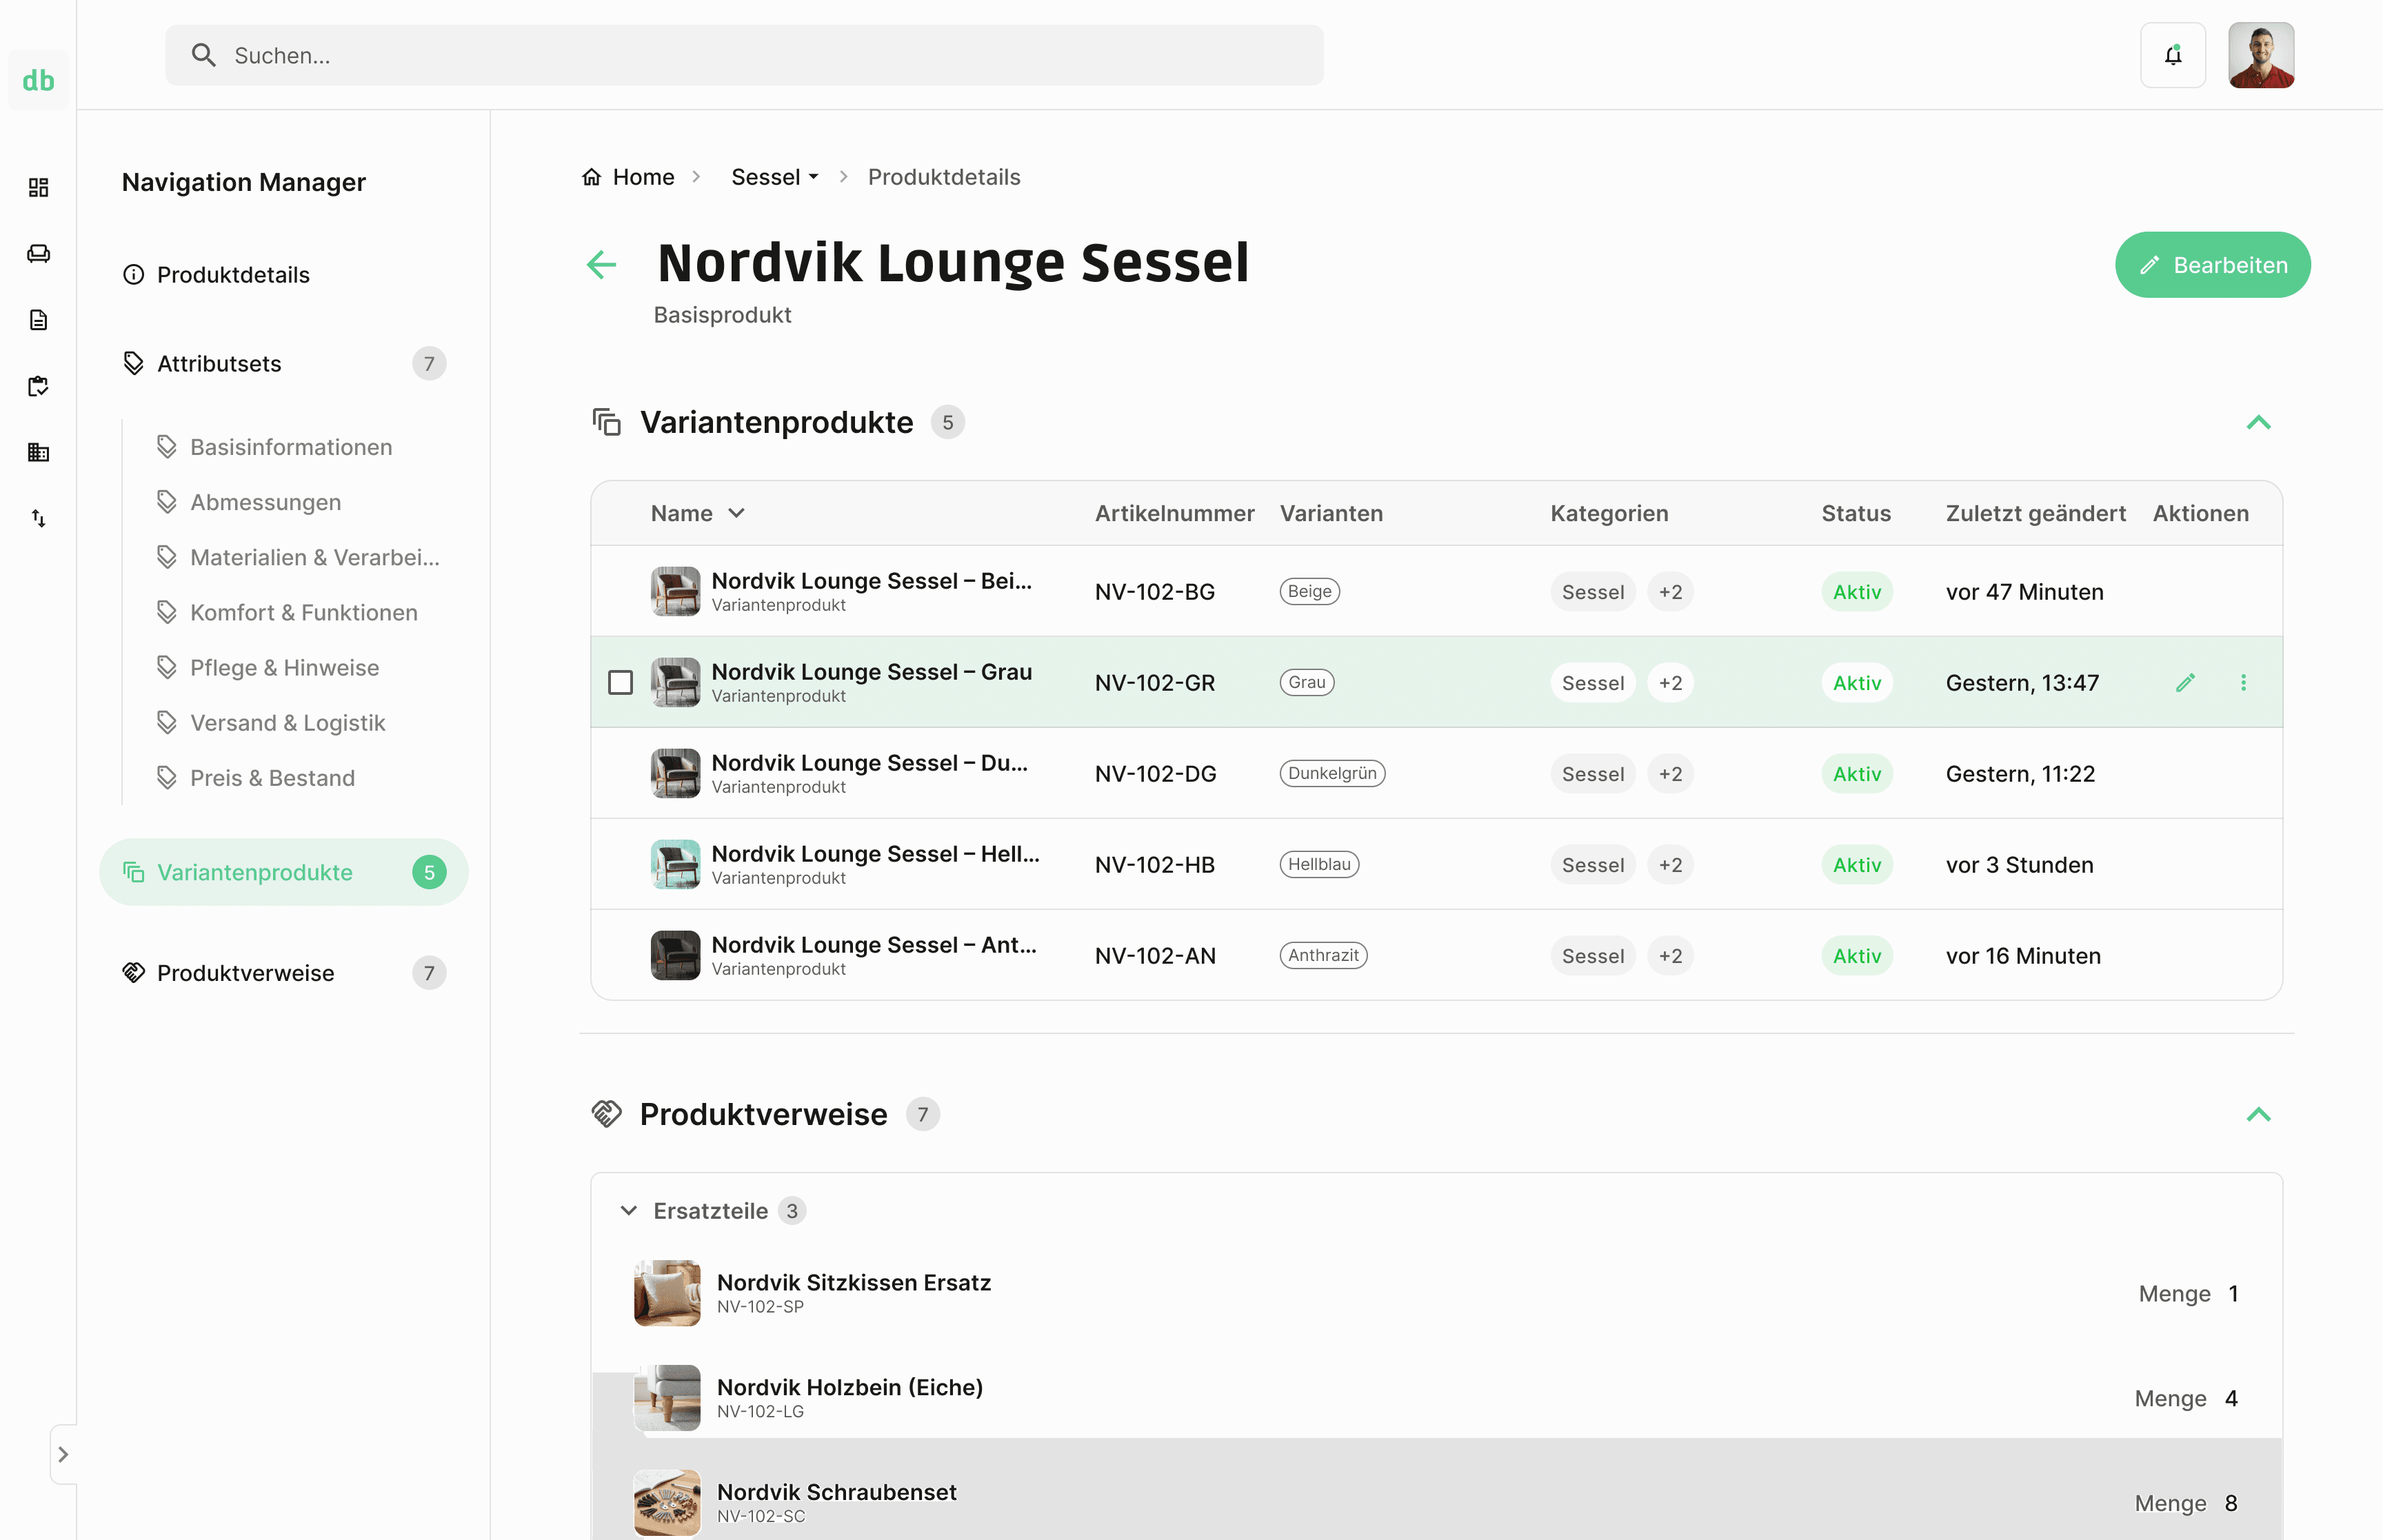Viewport: 2383px width, 1540px height.
Task: Click the import/export arrows icon in left rail
Action: pos(38,518)
